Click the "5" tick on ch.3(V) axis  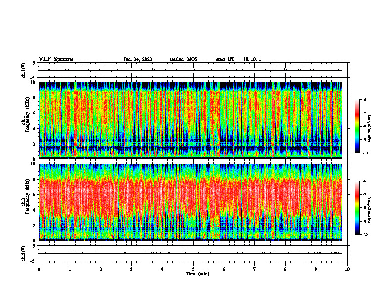[34, 246]
